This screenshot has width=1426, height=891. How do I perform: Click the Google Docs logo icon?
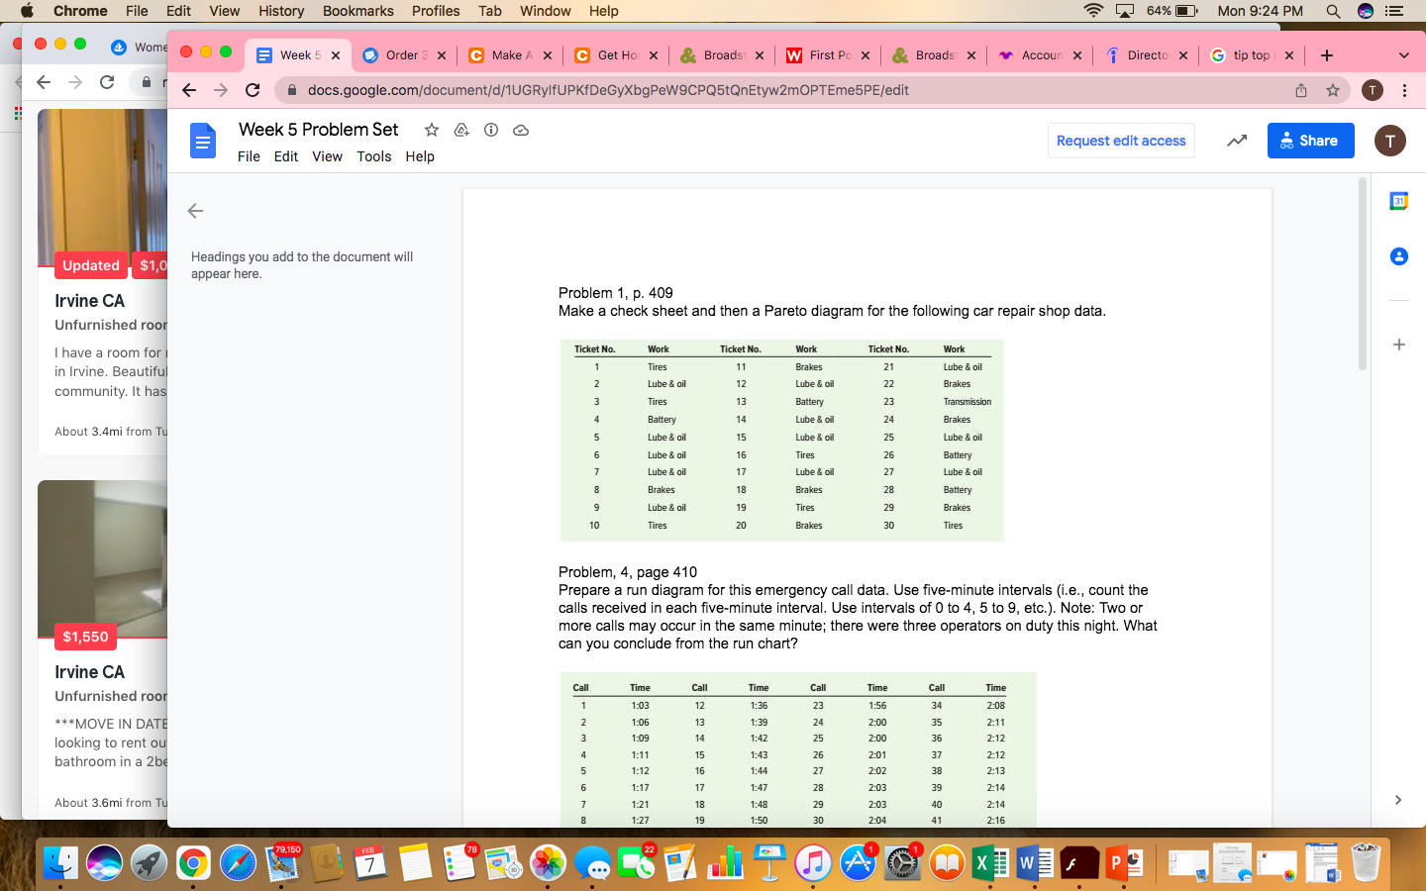[202, 141]
